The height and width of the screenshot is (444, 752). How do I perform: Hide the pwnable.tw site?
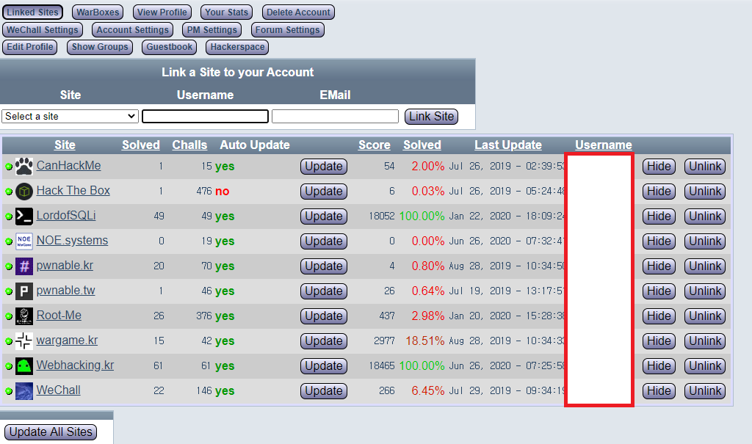coord(659,291)
